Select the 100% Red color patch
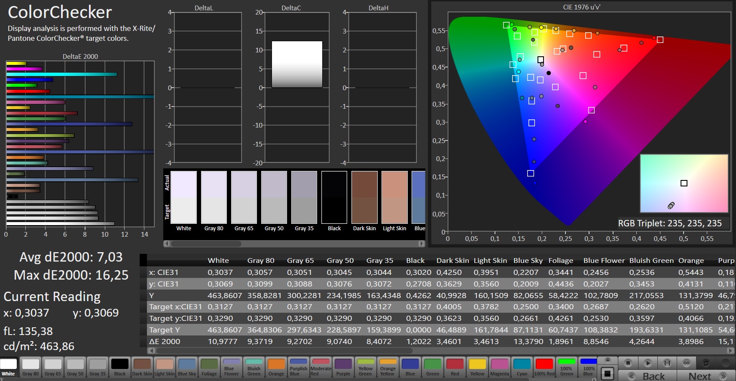Image resolution: width=736 pixels, height=381 pixels. tap(544, 368)
